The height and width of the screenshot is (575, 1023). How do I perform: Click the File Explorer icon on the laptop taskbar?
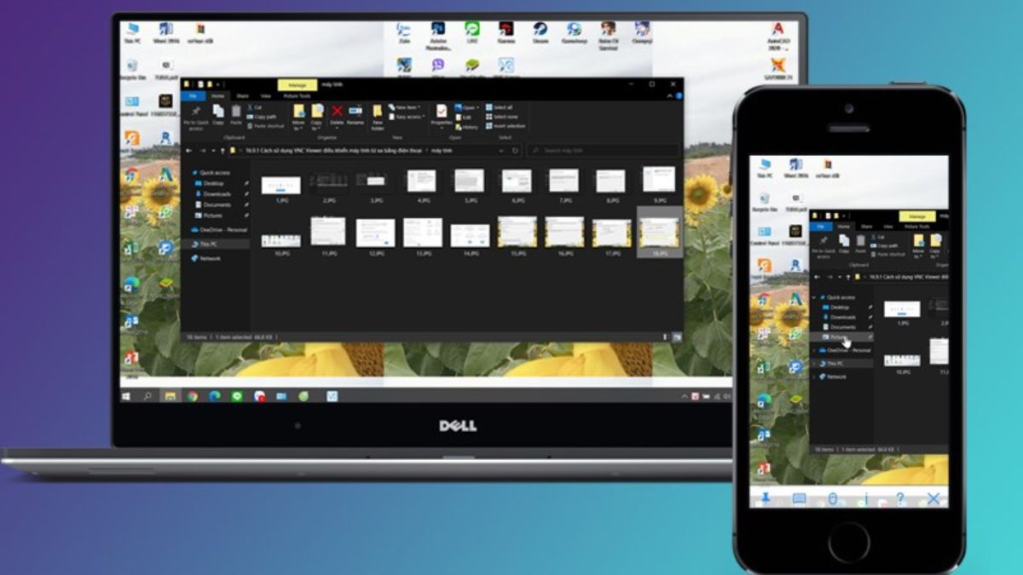point(170,396)
